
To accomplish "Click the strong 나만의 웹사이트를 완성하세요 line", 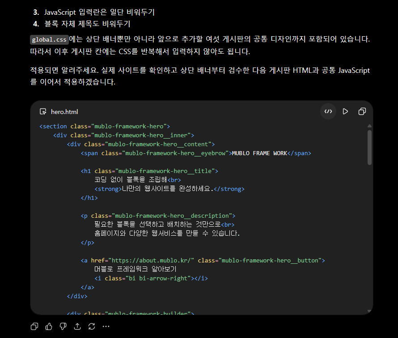I will click(169, 189).
